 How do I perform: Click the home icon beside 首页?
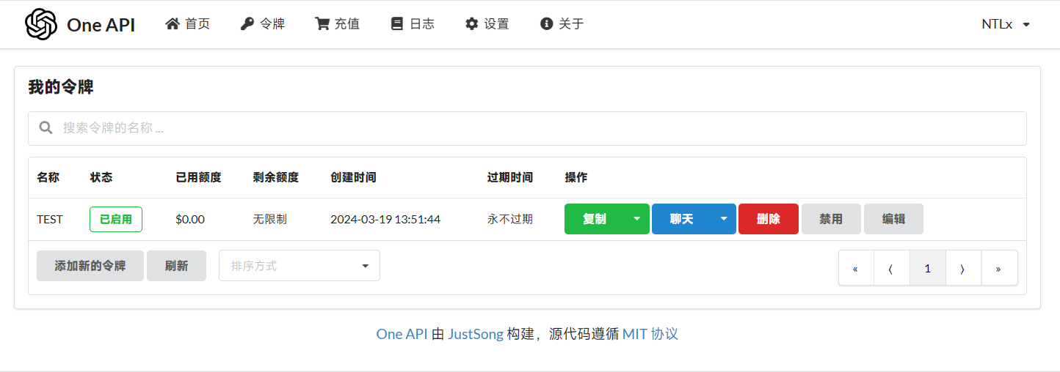pyautogui.click(x=173, y=24)
